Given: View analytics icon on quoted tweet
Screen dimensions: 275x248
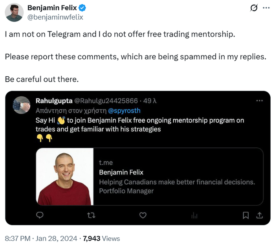Looking at the screenshot, I should click(x=194, y=215).
